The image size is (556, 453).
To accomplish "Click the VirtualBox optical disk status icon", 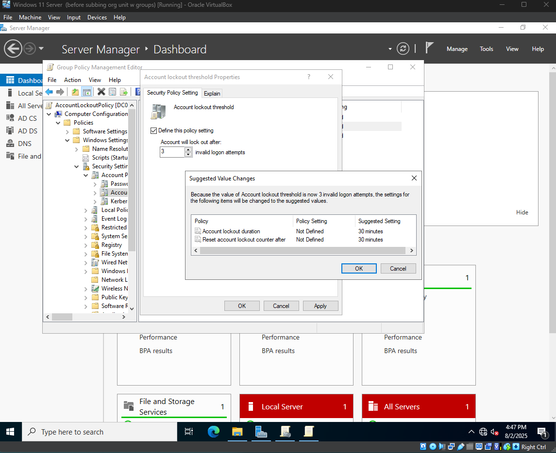I will [x=433, y=447].
